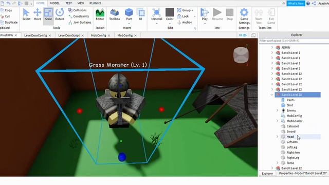Expand the Enemy item

pos(278,110)
